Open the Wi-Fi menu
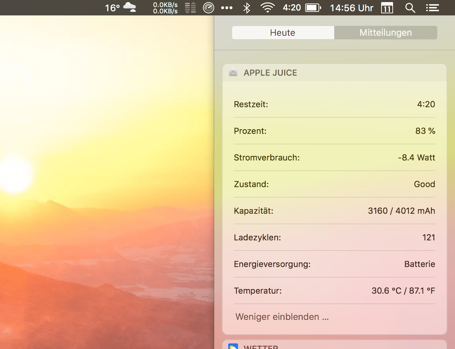The width and height of the screenshot is (455, 349). (268, 8)
